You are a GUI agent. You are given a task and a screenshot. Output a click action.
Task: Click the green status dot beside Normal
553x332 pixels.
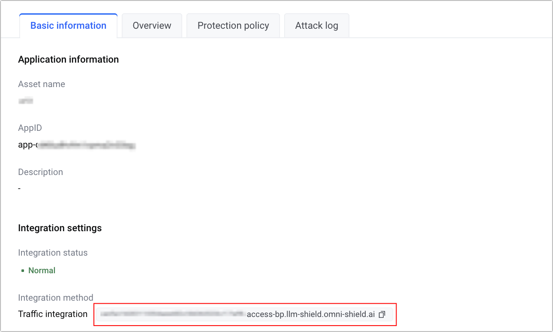tap(23, 271)
